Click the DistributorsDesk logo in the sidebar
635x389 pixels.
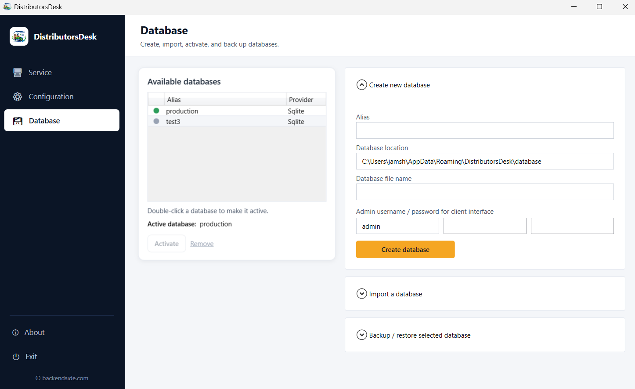tap(19, 36)
